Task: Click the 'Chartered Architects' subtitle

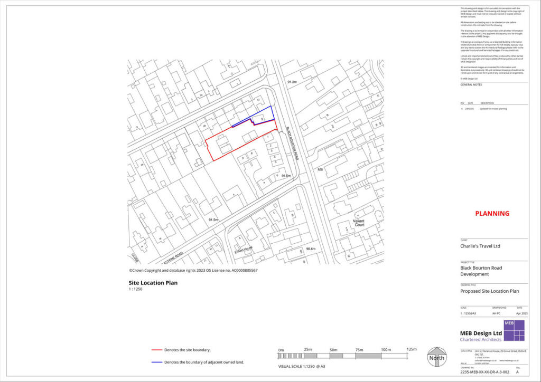Action: pyautogui.click(x=481, y=340)
